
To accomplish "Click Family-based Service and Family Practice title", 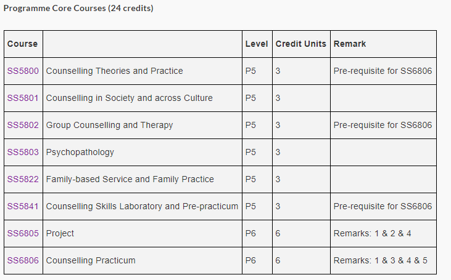I will [130, 179].
